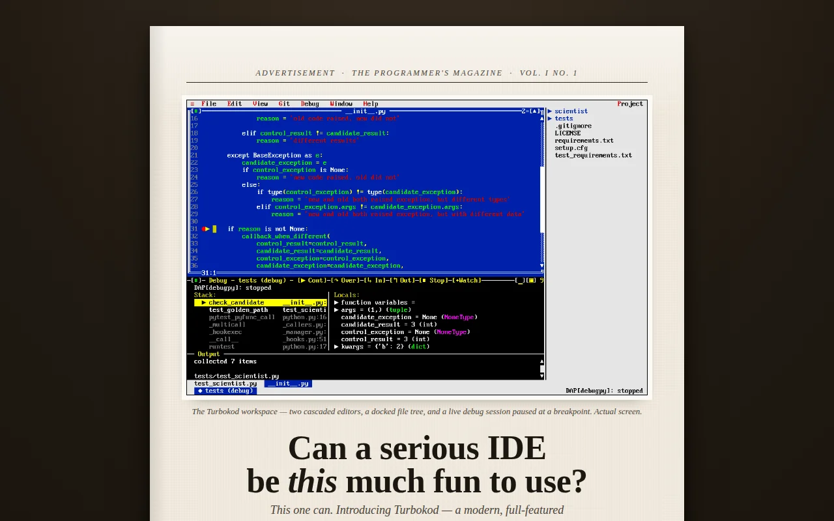834x521 pixels.
Task: Click the DAP[debugpy]: stopped status bar text
Action: point(604,391)
